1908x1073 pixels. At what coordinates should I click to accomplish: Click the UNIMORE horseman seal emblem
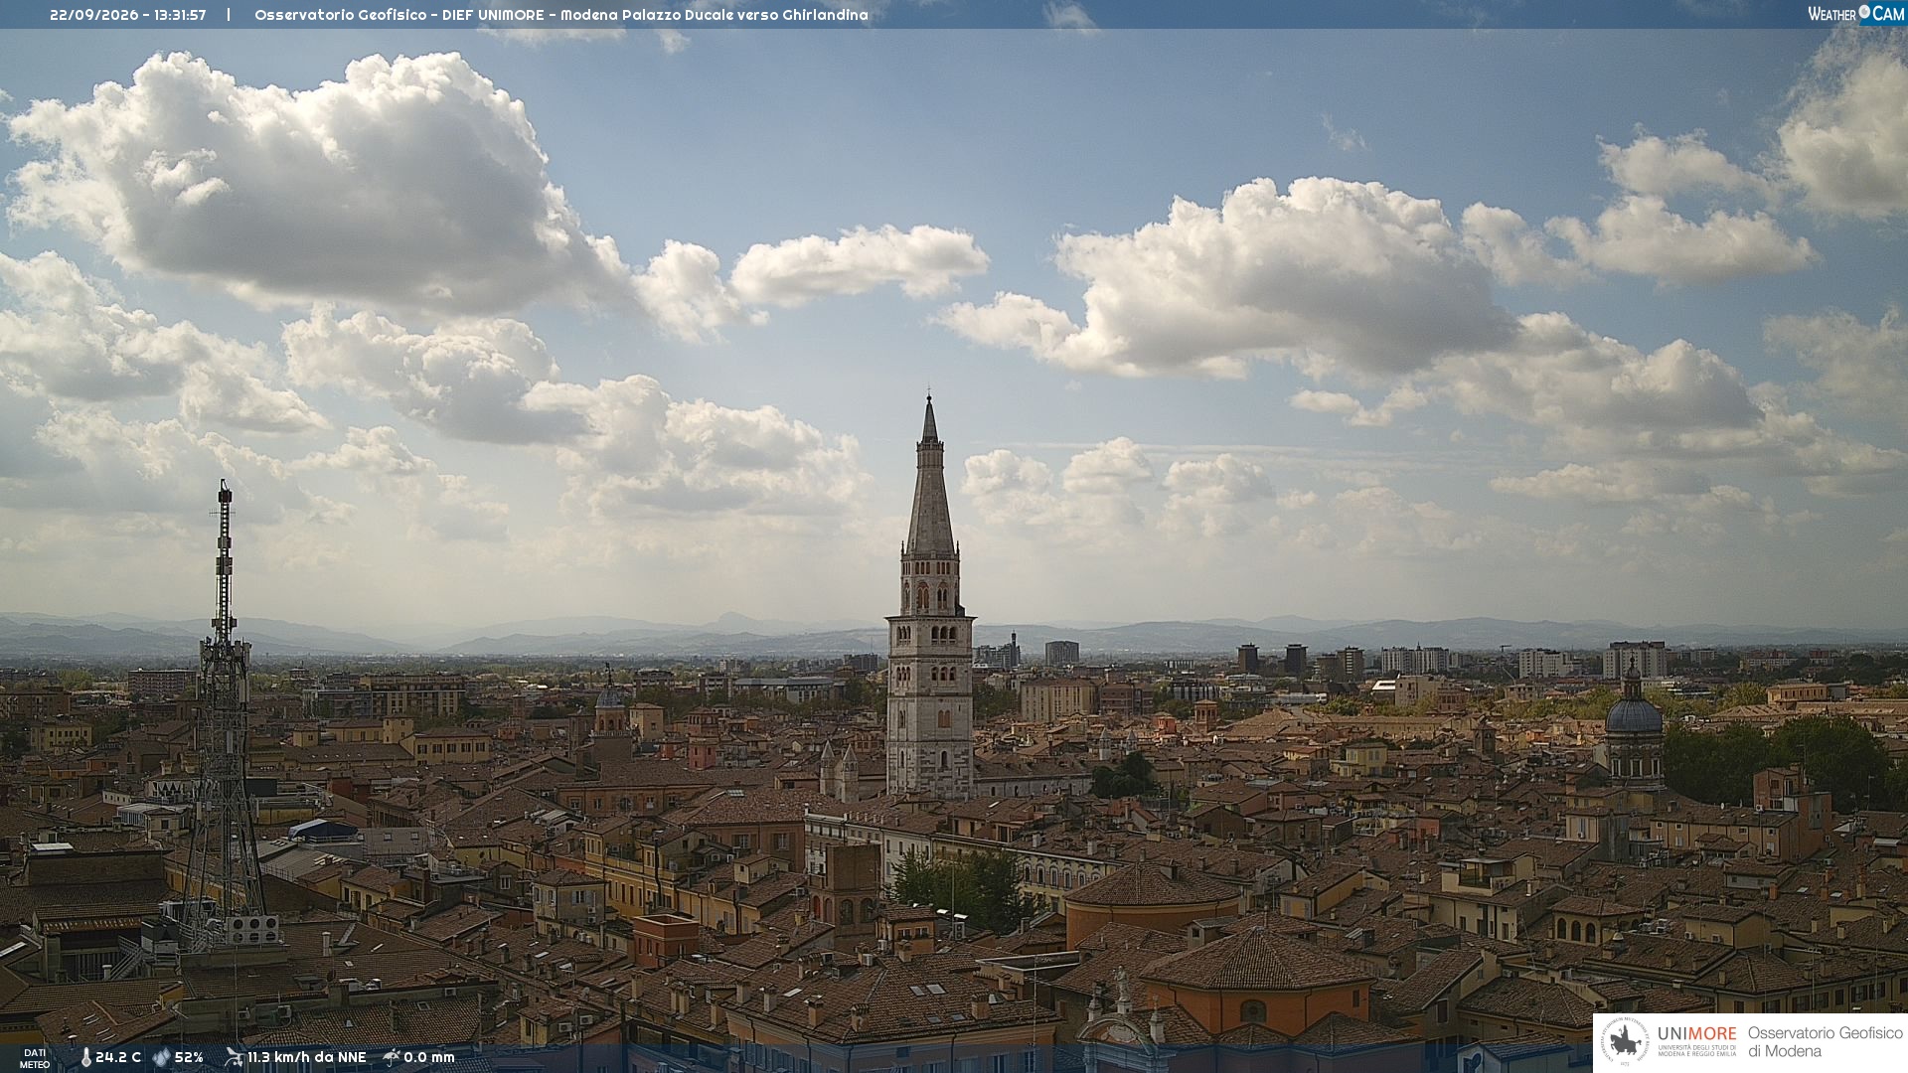(1625, 1042)
